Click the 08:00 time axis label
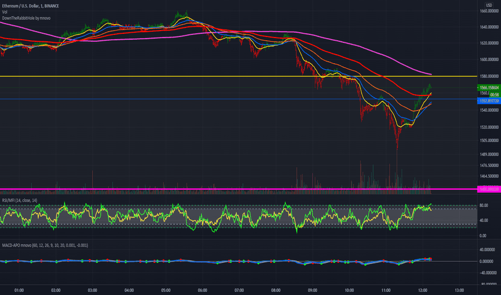The image size is (501, 295). 276,290
